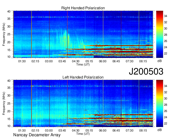170x138 pixels.
Task: Click the "10" frequency tick on Left Handed plot
Action: [x=9, y=126]
